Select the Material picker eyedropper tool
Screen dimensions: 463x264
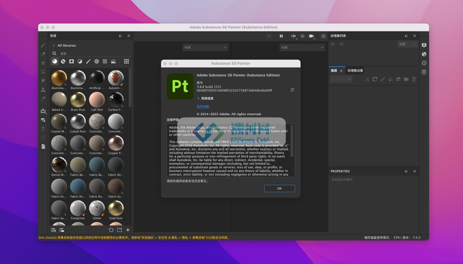click(43, 98)
